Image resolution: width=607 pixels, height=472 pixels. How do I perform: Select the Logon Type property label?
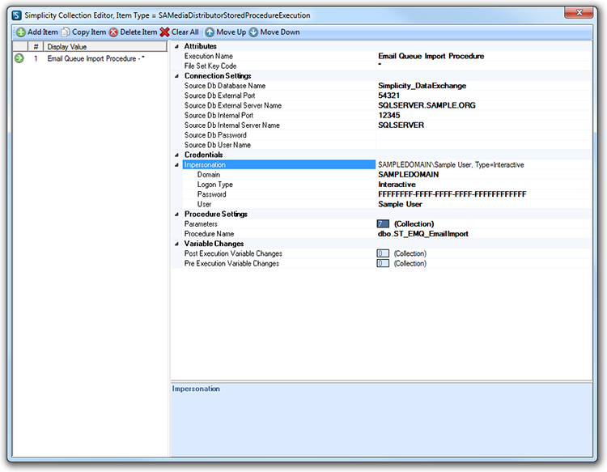tap(214, 185)
